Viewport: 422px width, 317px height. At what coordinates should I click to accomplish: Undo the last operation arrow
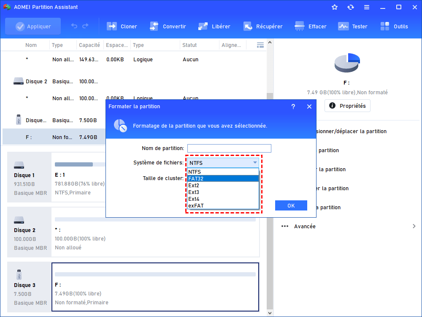(74, 26)
